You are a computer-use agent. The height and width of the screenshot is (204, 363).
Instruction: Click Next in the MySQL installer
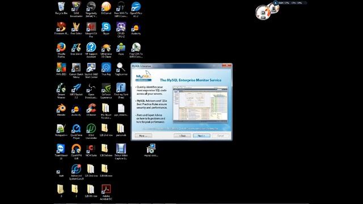click(x=201, y=136)
